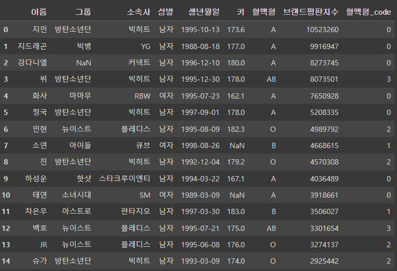Select the name cell 정국
Screen dimensions: 397x271
[40, 112]
